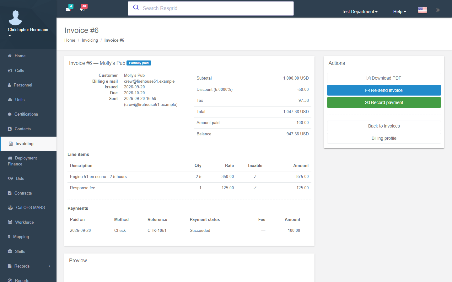This screenshot has height=282, width=452.
Task: Click the Shifts briefcase icon
Action: click(10, 252)
